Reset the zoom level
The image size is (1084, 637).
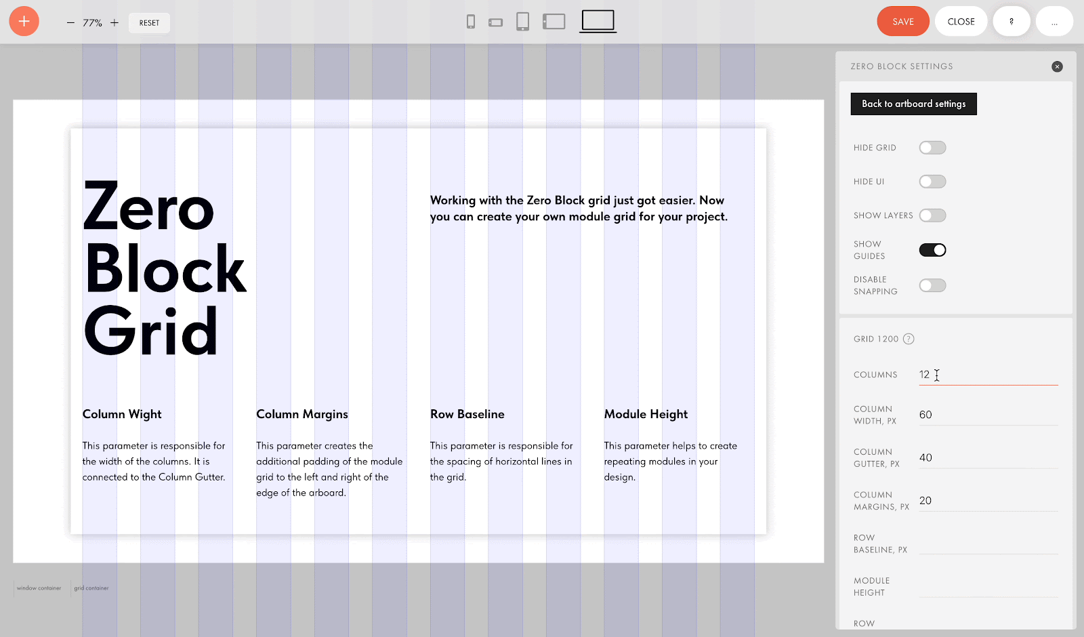tap(149, 23)
